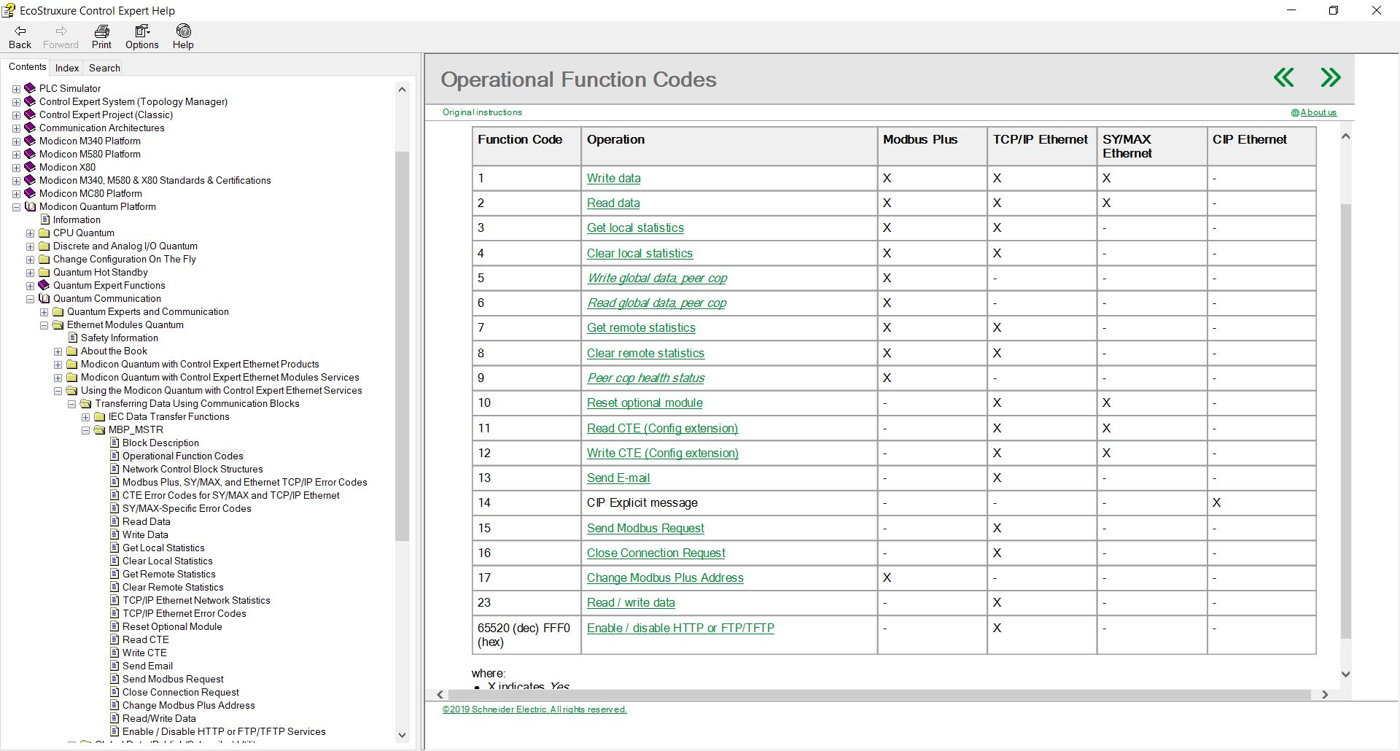Open the Get local statistics link

pos(635,227)
